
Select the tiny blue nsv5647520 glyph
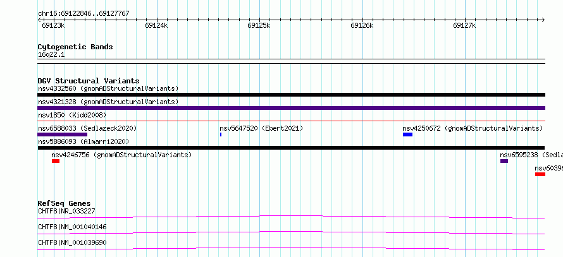click(x=221, y=134)
